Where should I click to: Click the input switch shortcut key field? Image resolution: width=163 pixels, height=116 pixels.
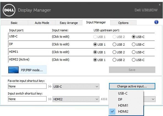(27, 99)
